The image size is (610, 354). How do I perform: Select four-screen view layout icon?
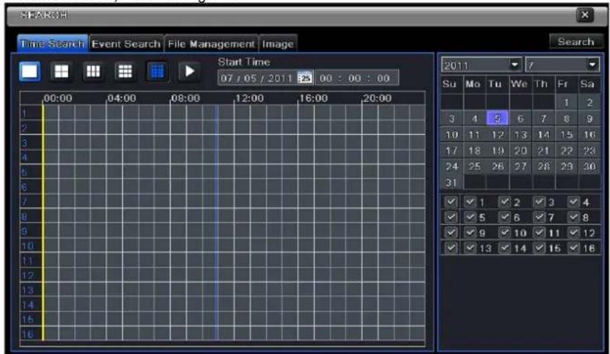[61, 71]
